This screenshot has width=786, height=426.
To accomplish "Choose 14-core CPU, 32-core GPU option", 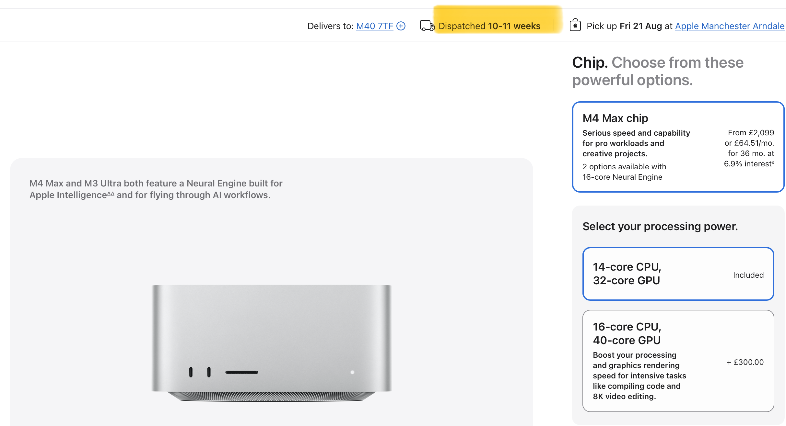I will click(678, 274).
